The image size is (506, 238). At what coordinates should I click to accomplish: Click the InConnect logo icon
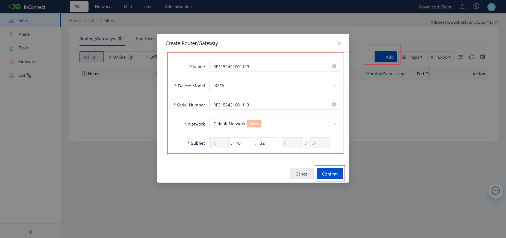[15, 7]
